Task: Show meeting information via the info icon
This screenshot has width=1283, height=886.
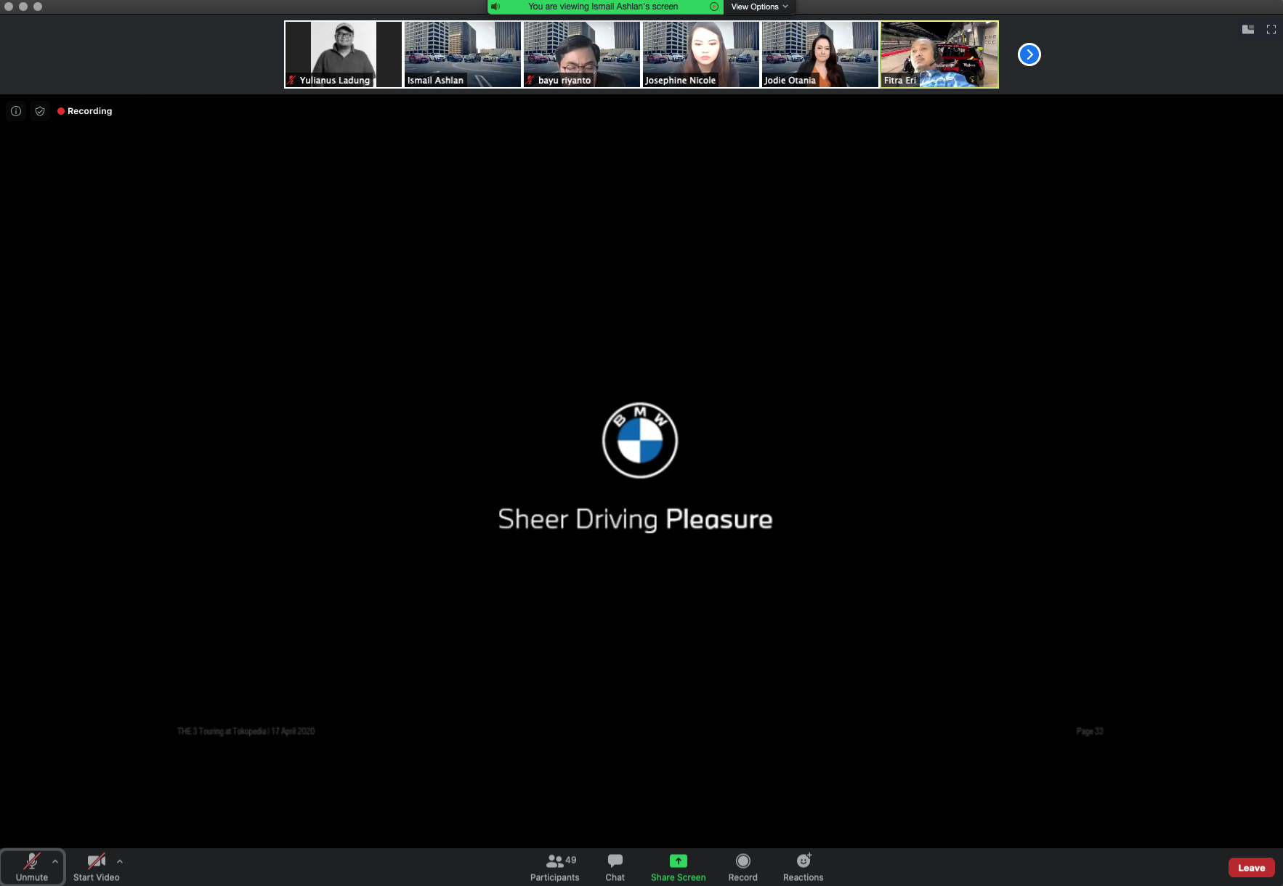Action: pos(16,111)
